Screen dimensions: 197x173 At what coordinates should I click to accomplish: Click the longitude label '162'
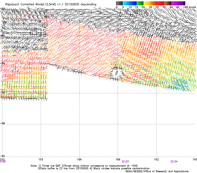pyautogui.click(x=157, y=159)
